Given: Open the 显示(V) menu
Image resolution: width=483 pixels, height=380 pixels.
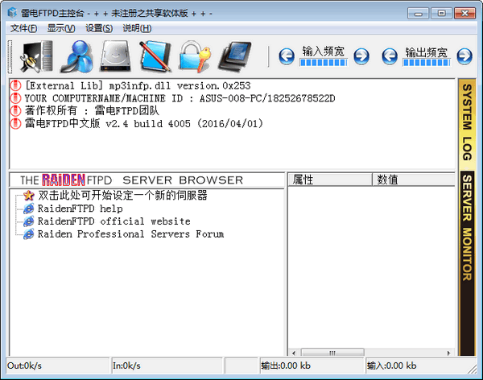Looking at the screenshot, I should (x=61, y=28).
